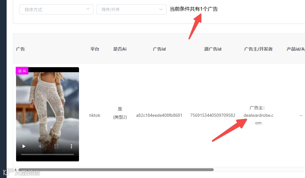This screenshot has height=178, width=305.
Task: Click the 广告主/开发者 column header
Action: pos(258,49)
